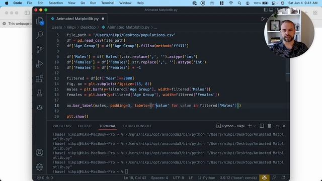Open the robot-face extension view in activity bar
The height and width of the screenshot is (181, 322).
coord(39,107)
